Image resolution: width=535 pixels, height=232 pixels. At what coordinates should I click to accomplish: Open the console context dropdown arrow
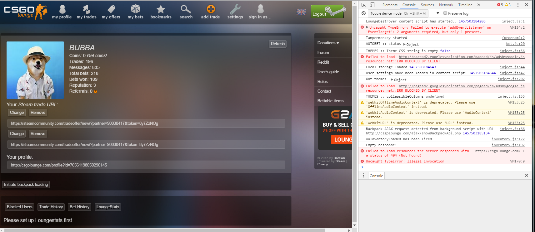tap(438, 13)
